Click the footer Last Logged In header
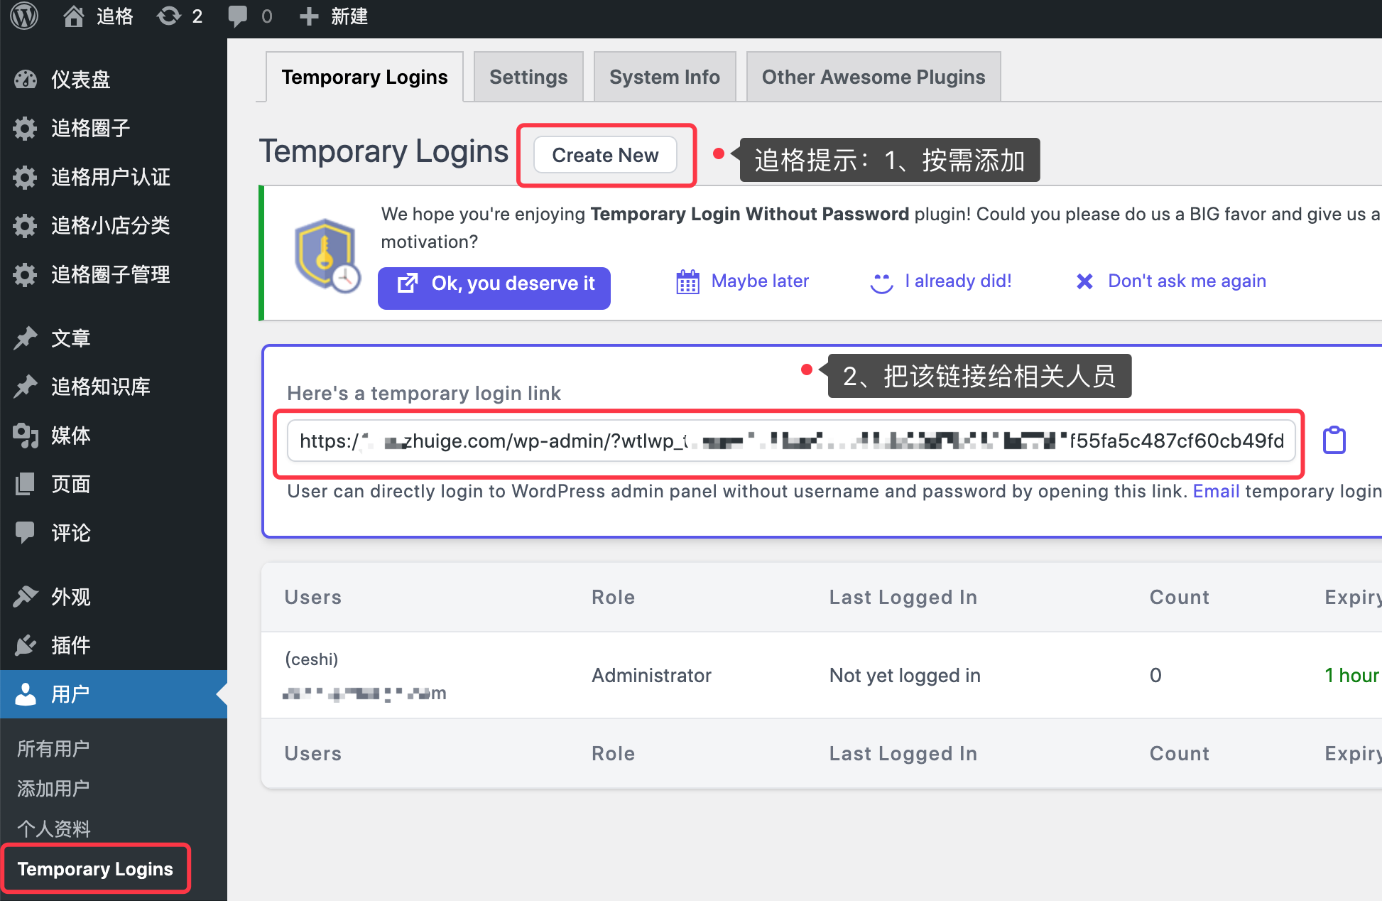 click(x=903, y=754)
